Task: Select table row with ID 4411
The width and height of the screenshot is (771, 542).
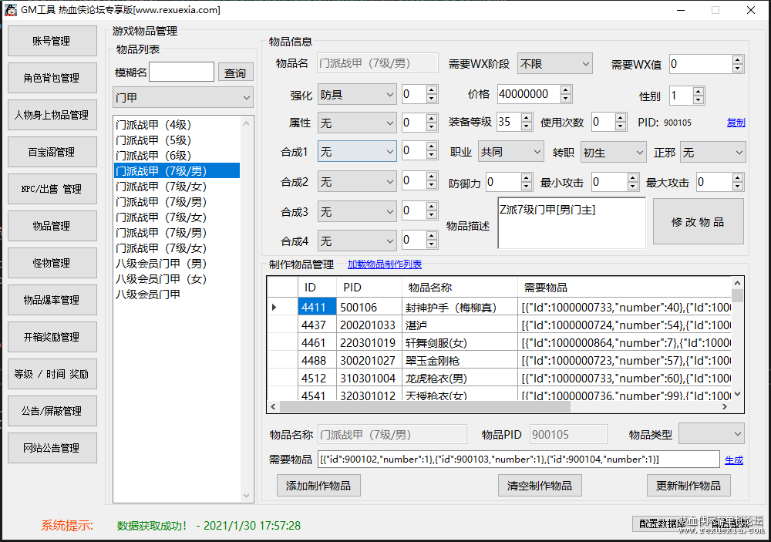Action: point(499,308)
